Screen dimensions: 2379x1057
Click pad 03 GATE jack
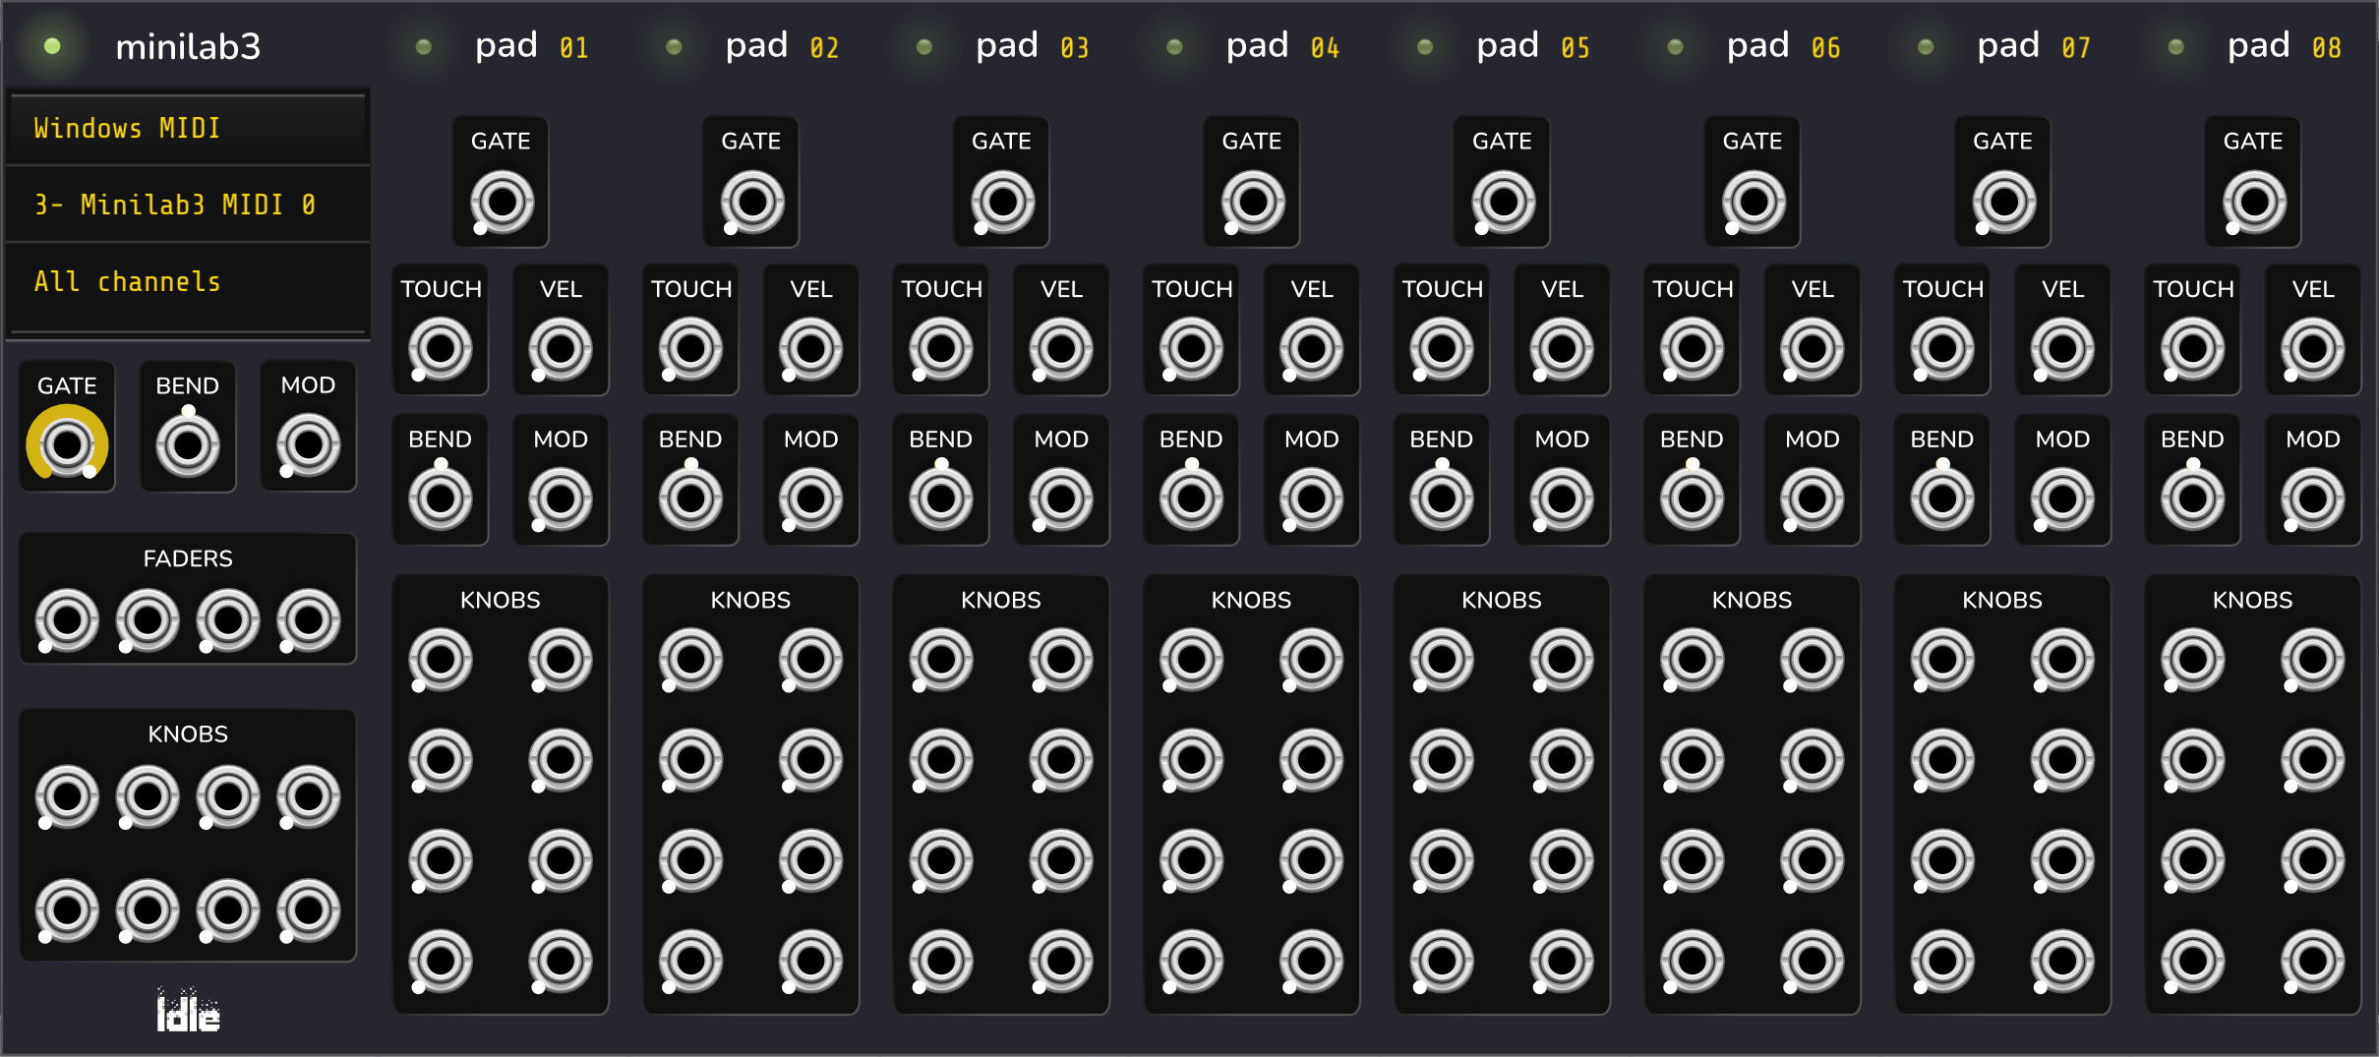1002,202
